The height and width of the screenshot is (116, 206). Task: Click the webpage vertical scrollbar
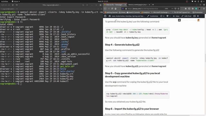pos(205,58)
